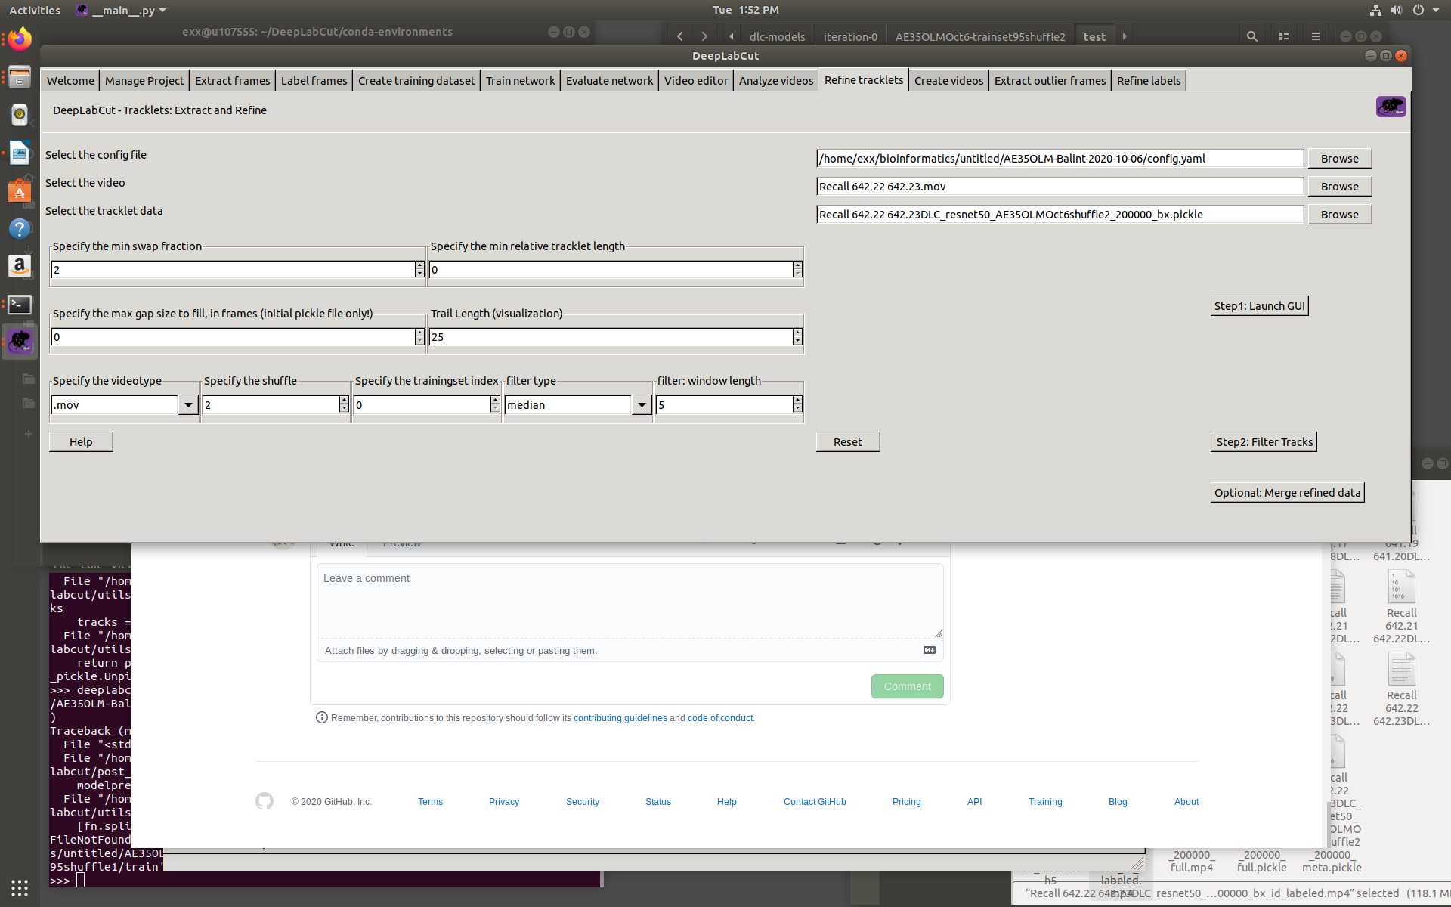Browse for the config file
This screenshot has width=1451, height=907.
[x=1339, y=159]
